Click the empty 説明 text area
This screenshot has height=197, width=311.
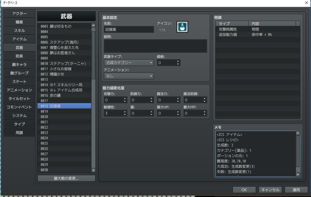pyautogui.click(x=156, y=46)
